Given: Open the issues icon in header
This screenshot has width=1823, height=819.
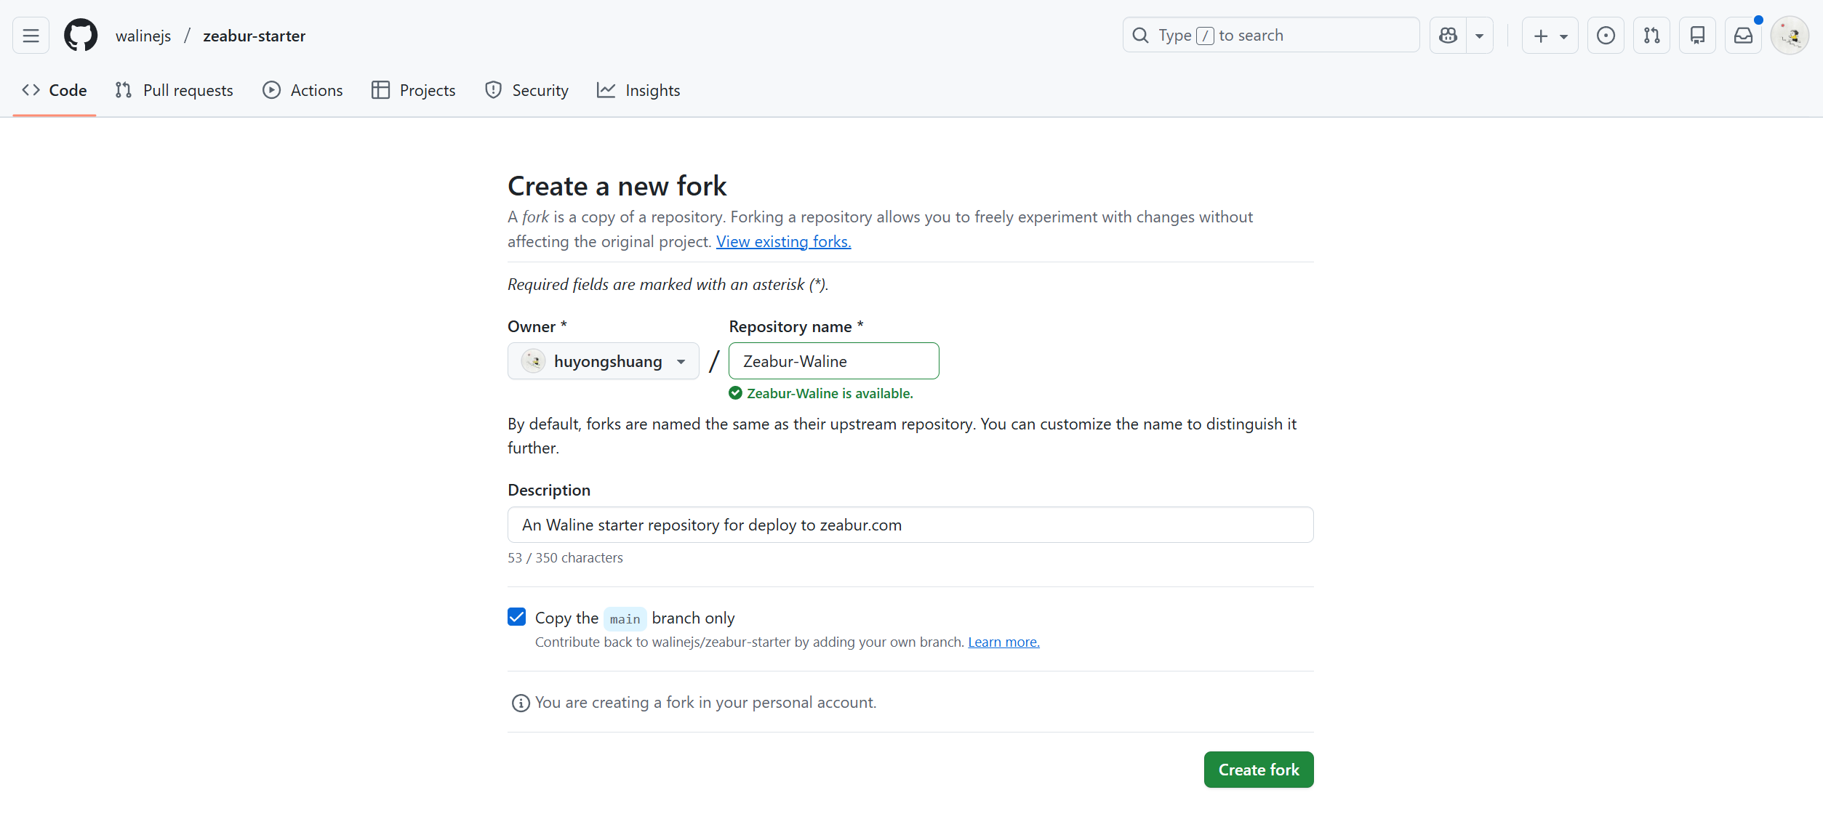Looking at the screenshot, I should click(1606, 36).
